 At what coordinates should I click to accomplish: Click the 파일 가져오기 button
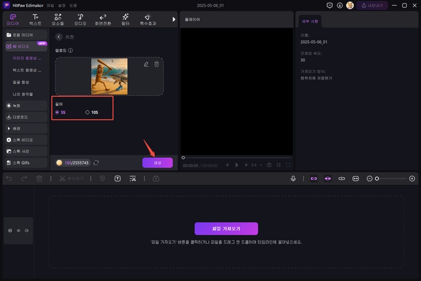point(225,229)
